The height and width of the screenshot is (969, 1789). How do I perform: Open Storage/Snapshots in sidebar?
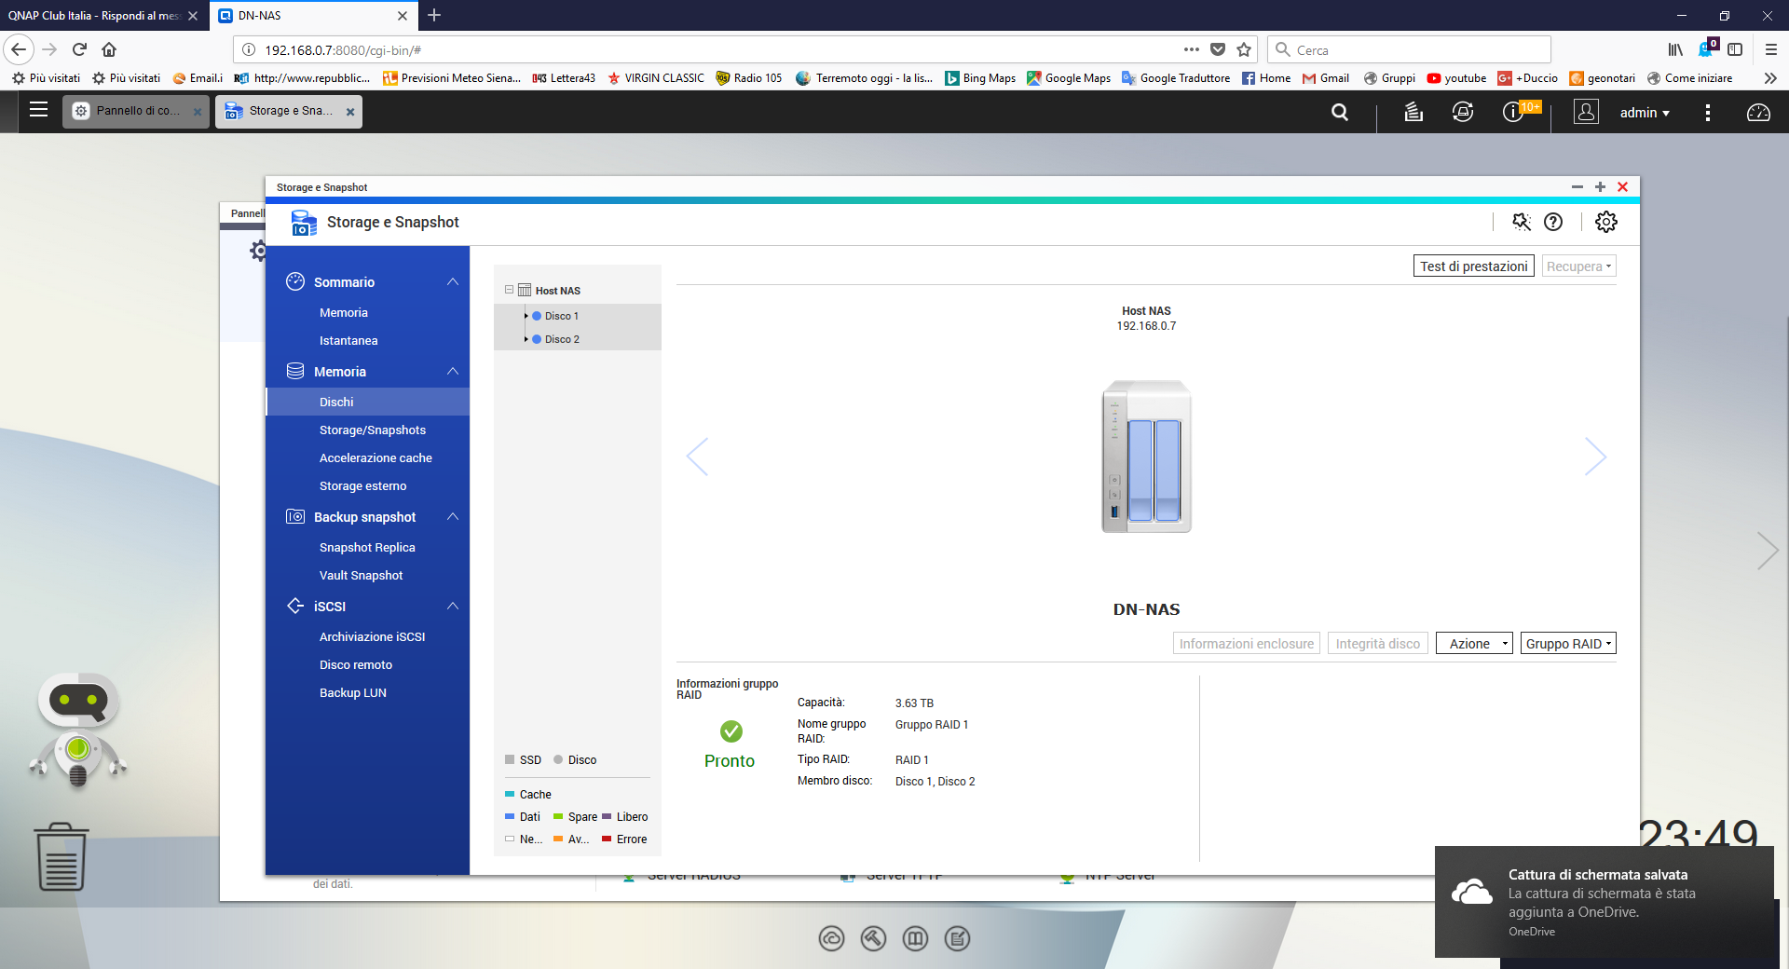pyautogui.click(x=373, y=430)
